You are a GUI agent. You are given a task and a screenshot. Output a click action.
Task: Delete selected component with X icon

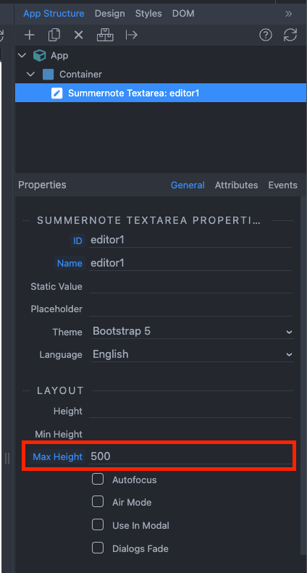click(x=79, y=35)
